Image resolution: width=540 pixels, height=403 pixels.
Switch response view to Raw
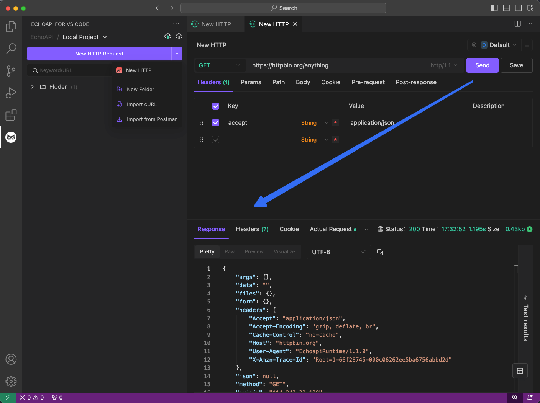point(230,251)
